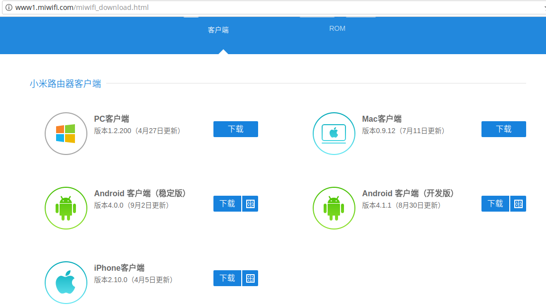Click text 版本1.2.200（4月27日更新）
Viewport: 546px width, 306px height.
point(138,131)
